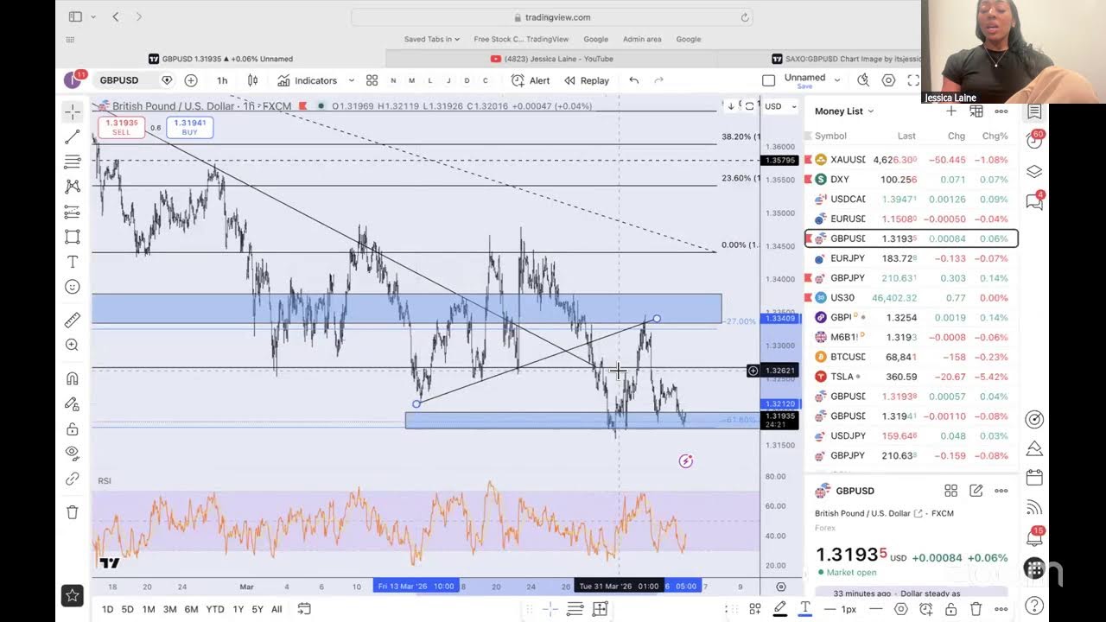Open the Alerts panel with 60 badge

(1034, 140)
